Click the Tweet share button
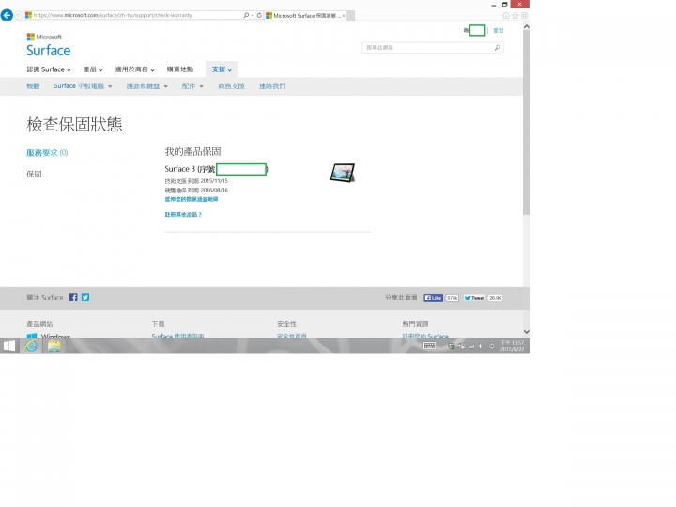676x507 pixels. click(x=474, y=298)
